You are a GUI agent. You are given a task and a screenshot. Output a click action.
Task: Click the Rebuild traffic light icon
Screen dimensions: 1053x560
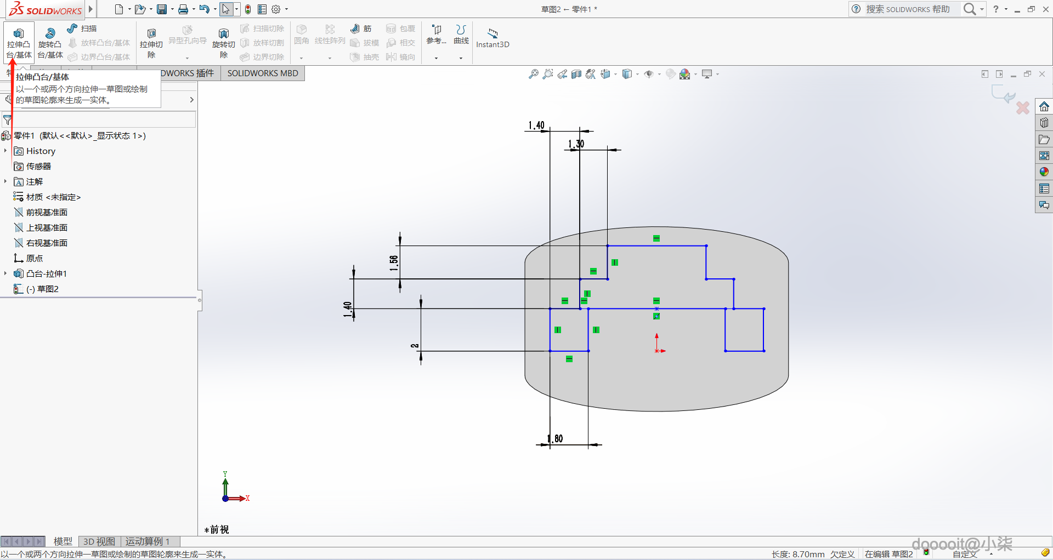tap(248, 9)
